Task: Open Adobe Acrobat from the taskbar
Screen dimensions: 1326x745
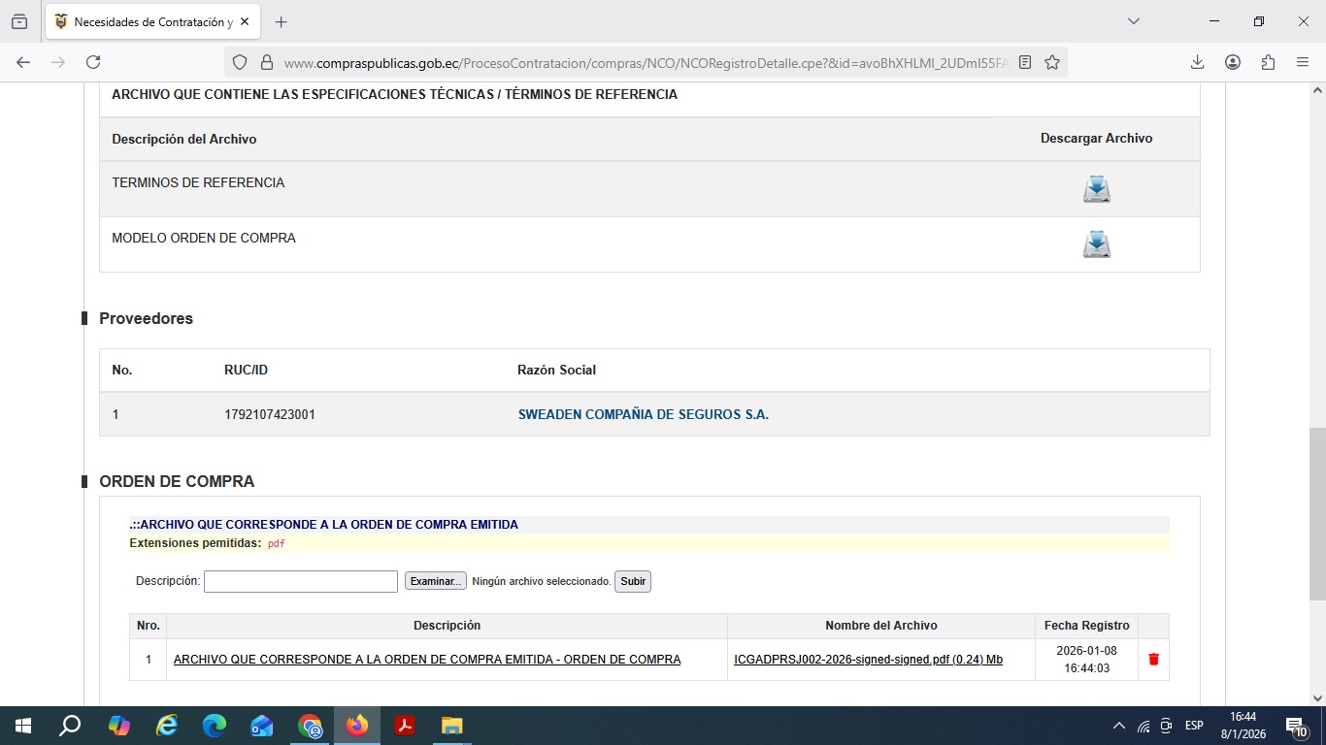Action: (x=405, y=726)
